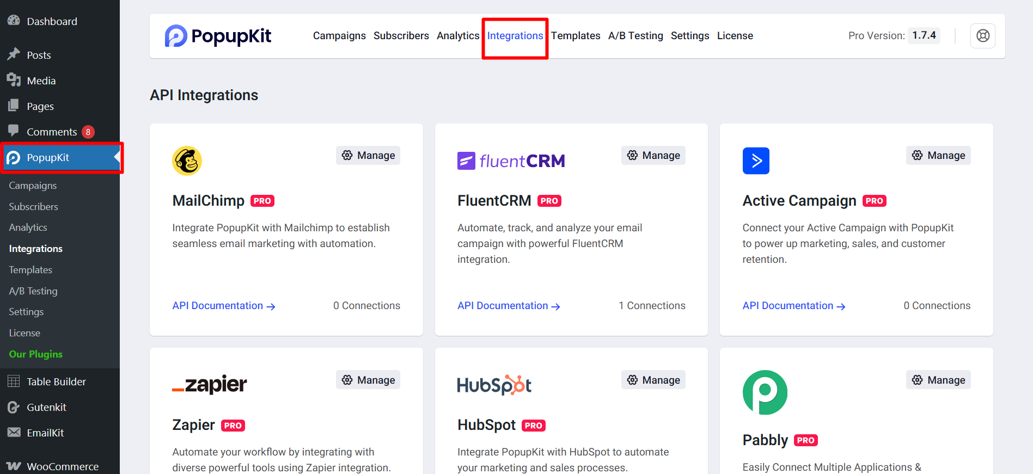Click the Pages icon in sidebar
This screenshot has width=1033, height=474.
(14, 106)
